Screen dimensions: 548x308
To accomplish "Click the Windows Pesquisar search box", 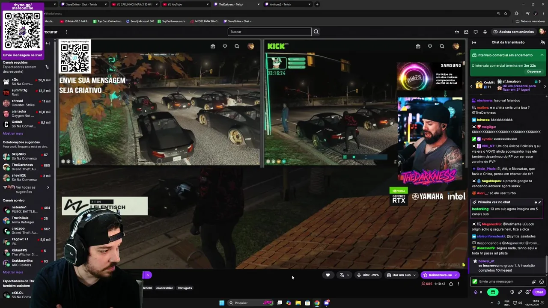I will [250, 303].
